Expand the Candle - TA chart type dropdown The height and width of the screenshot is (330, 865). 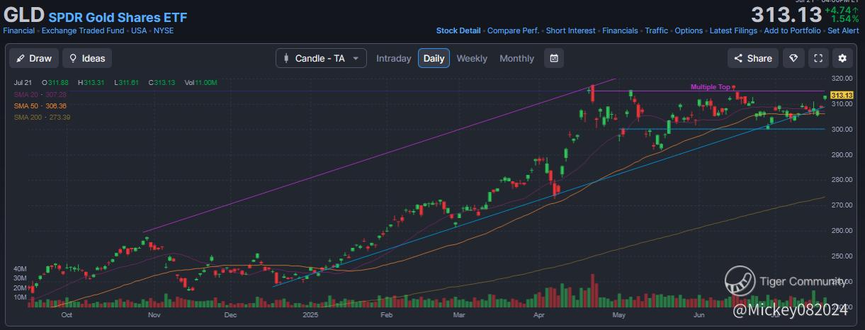[321, 58]
